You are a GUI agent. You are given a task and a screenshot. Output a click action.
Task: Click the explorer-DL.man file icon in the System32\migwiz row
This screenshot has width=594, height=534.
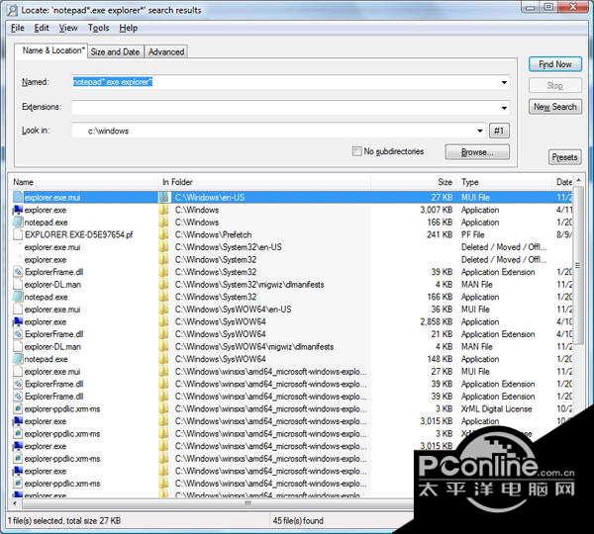coord(18,284)
